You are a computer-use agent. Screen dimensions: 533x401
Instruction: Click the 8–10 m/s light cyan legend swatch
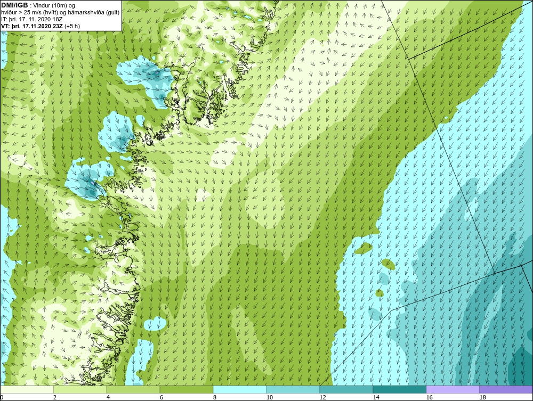coord(240,389)
